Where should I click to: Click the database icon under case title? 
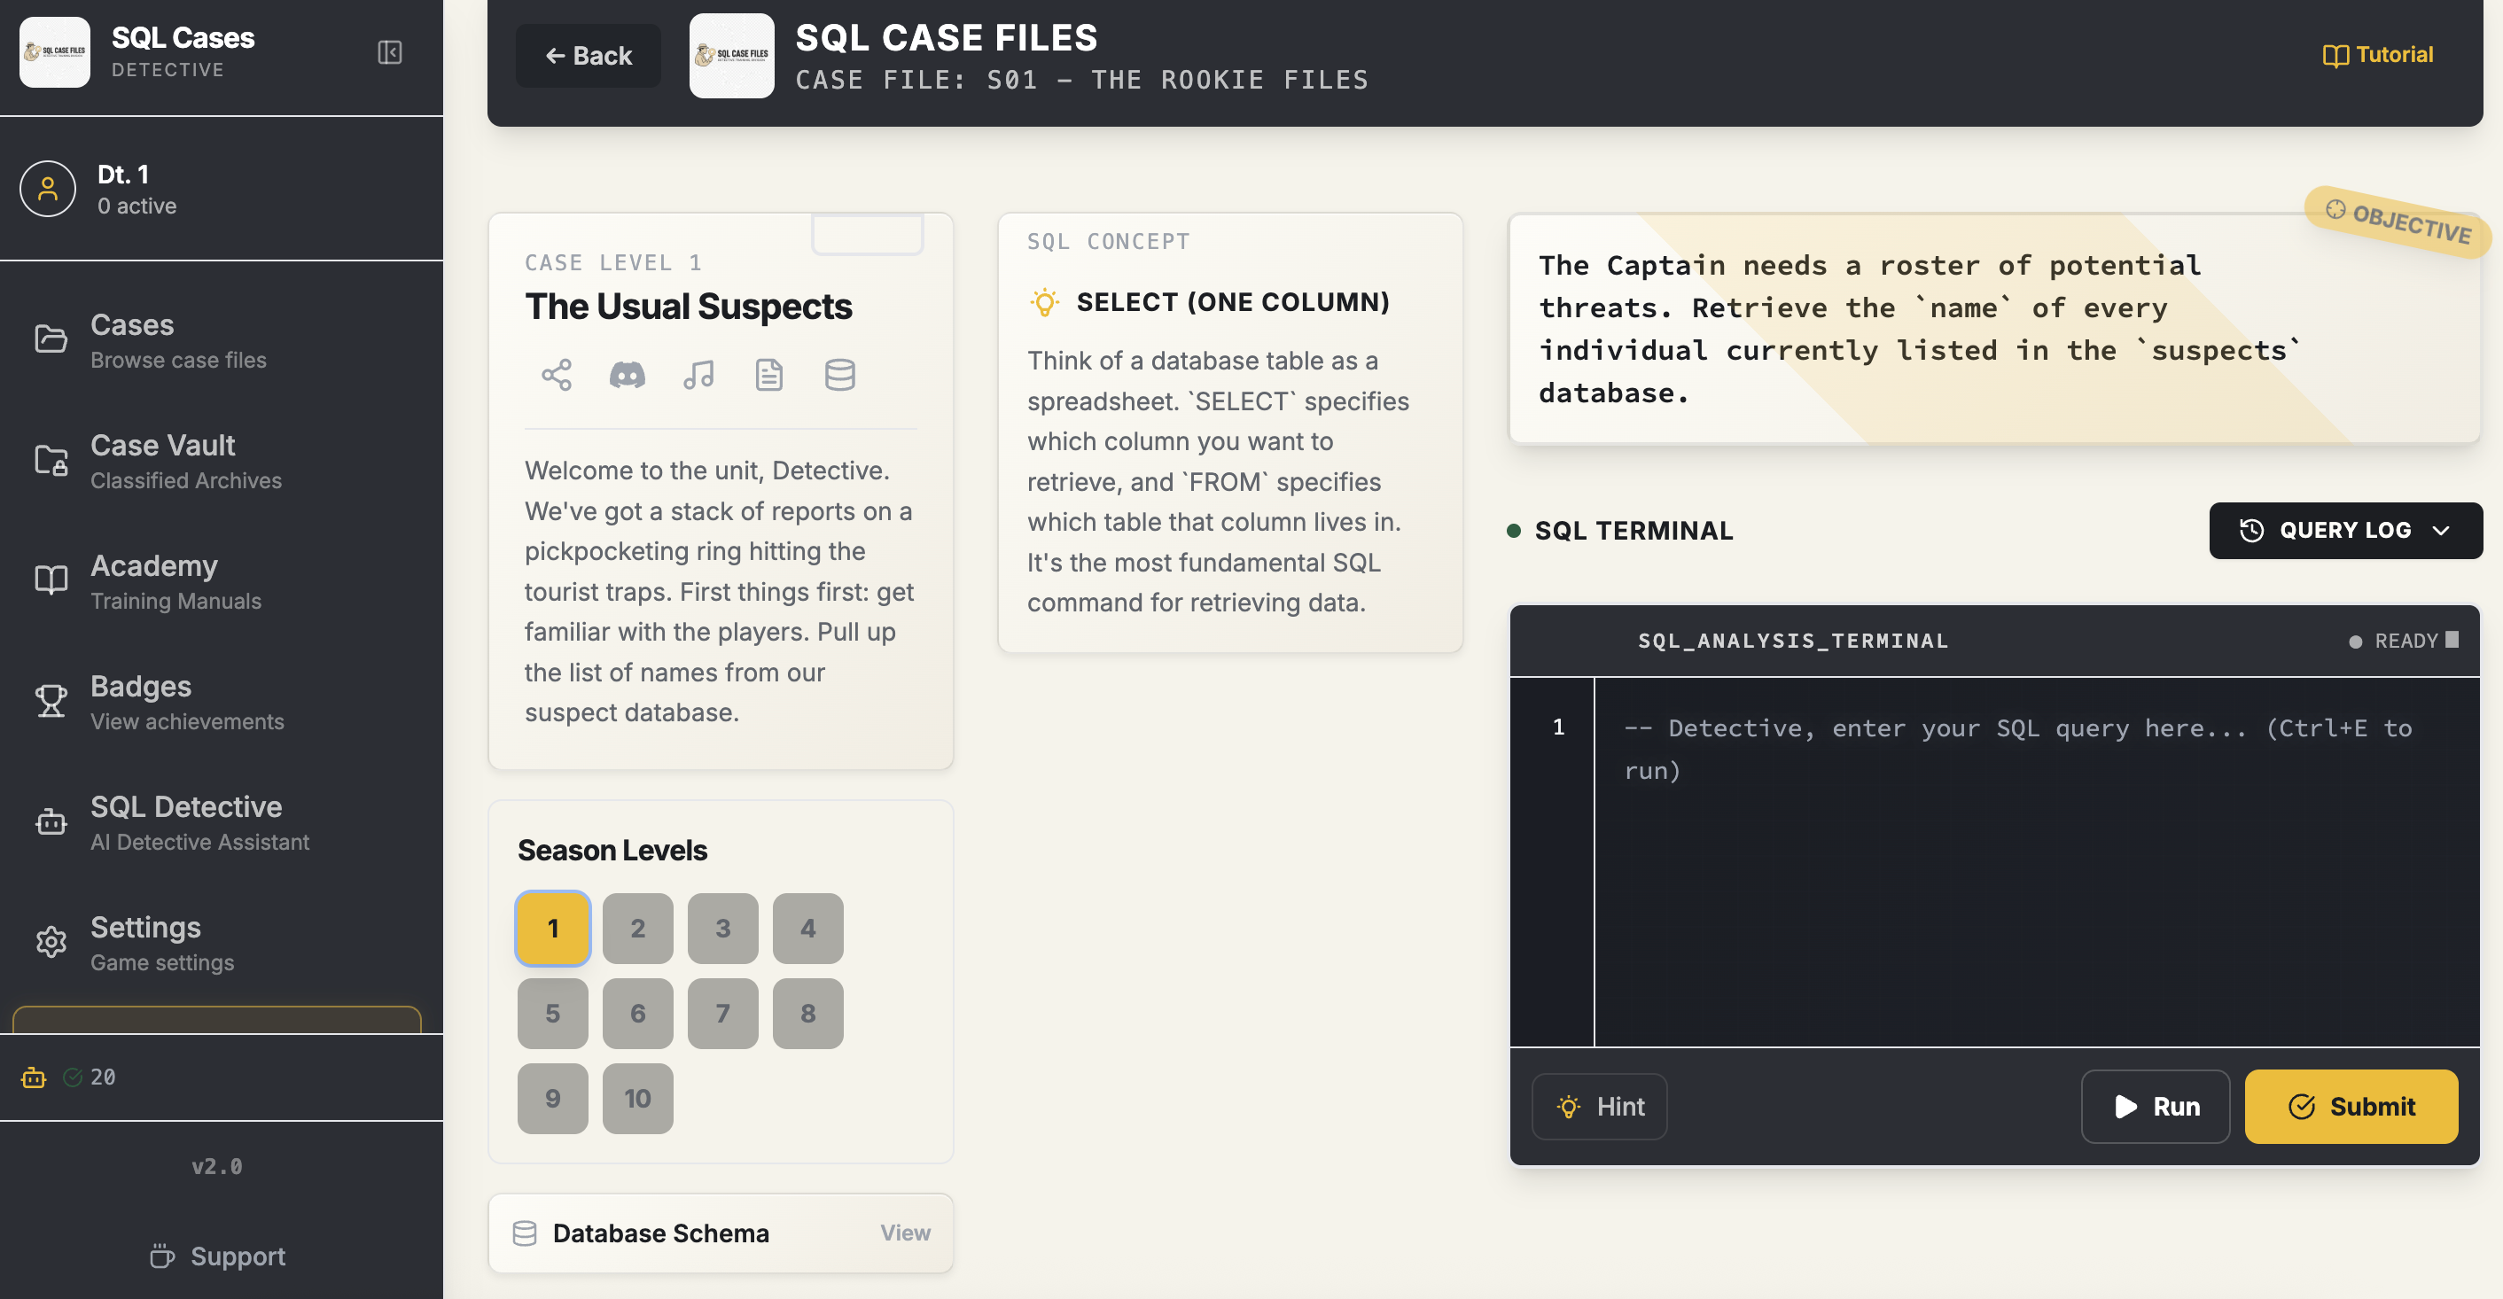(839, 375)
